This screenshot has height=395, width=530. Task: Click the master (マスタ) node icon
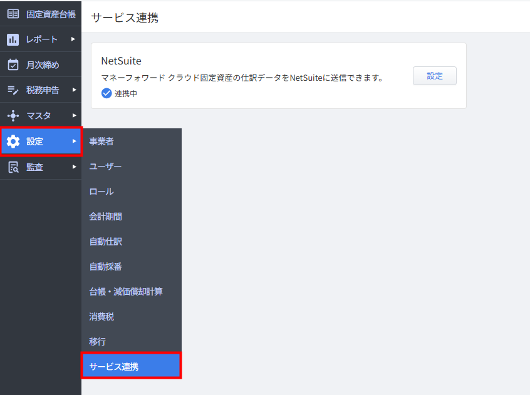click(x=13, y=116)
